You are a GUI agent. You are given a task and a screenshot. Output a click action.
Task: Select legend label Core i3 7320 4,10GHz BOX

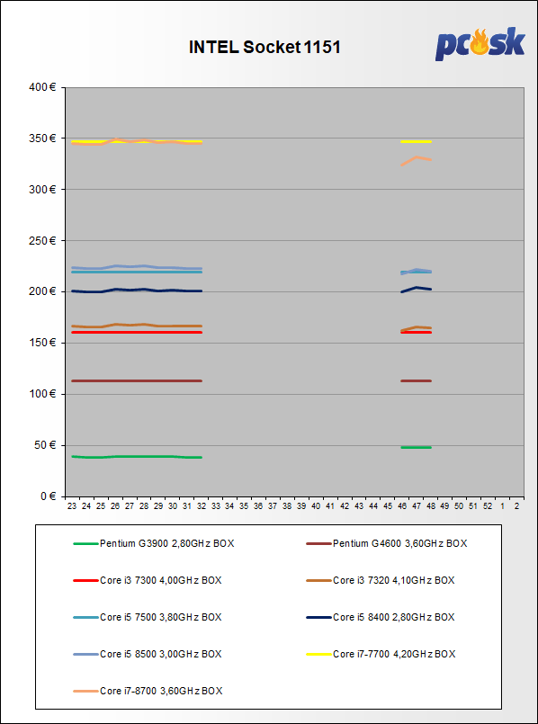(394, 580)
